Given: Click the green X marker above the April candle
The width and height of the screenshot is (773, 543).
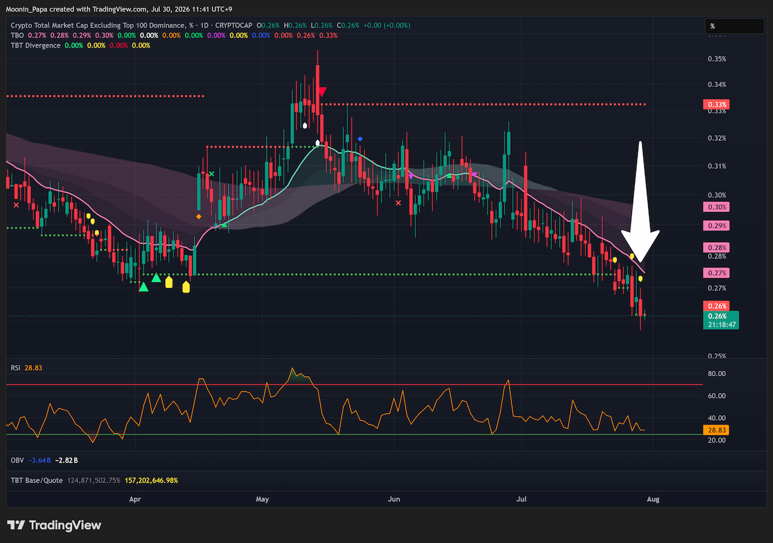Looking at the screenshot, I should click(211, 174).
